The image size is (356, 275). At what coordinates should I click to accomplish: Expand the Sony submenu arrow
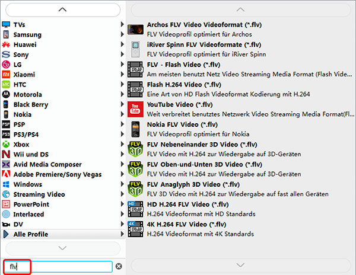tap(122, 54)
